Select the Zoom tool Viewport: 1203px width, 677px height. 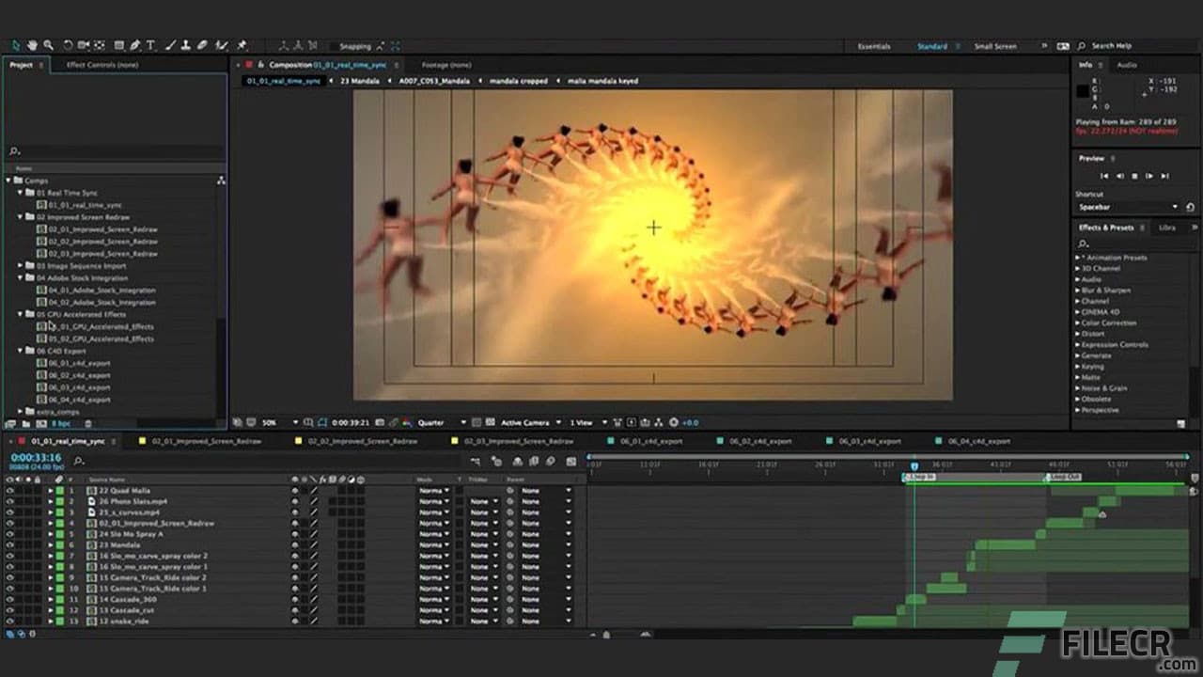click(x=47, y=45)
